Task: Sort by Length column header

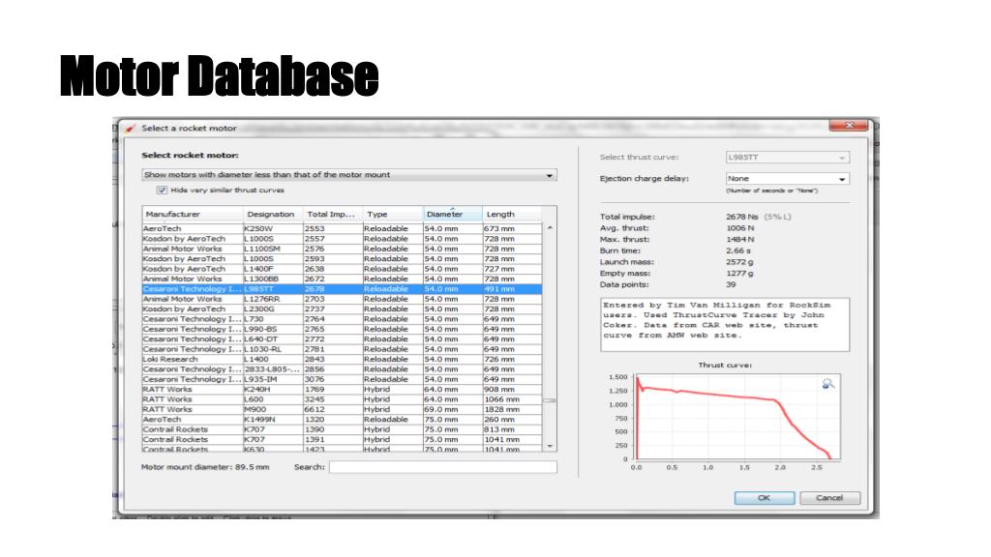Action: point(512,214)
